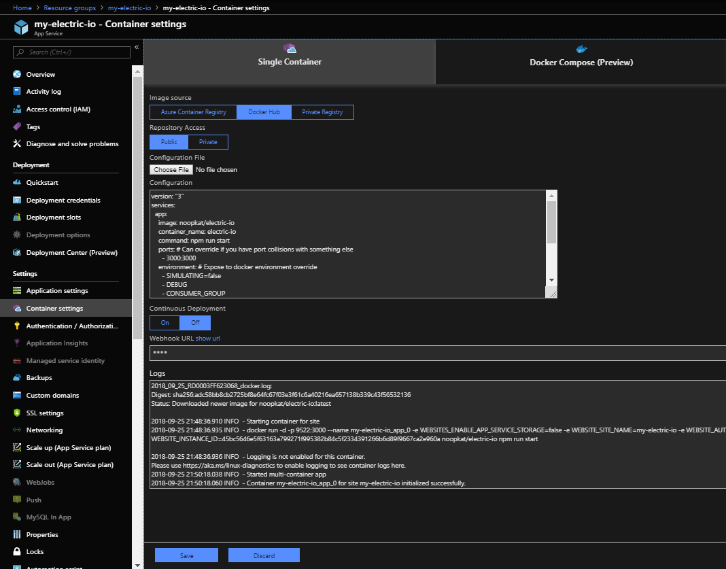Click the Configuration textarea scrollbar thumb
This screenshot has height=569, width=726.
tap(551, 222)
